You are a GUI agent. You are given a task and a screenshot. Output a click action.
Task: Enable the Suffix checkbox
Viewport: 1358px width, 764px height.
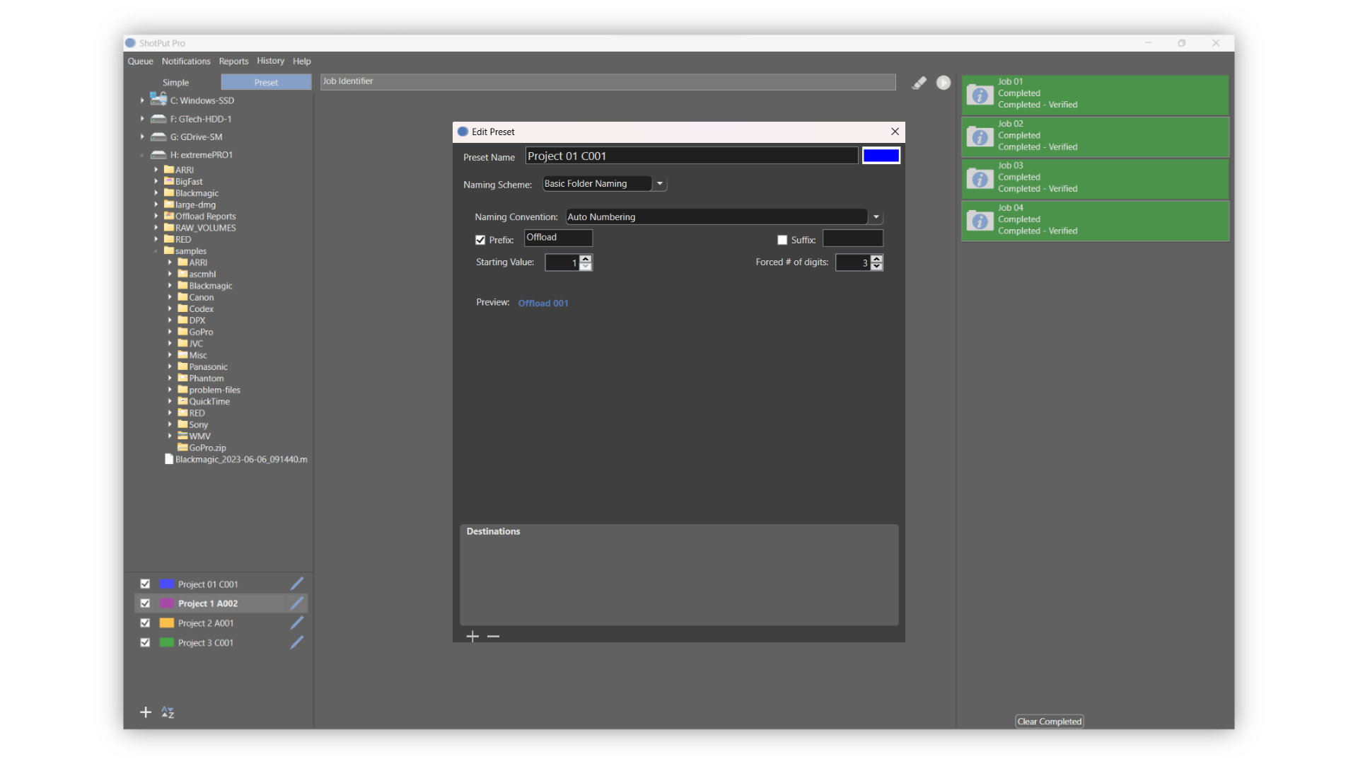click(x=782, y=241)
